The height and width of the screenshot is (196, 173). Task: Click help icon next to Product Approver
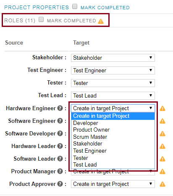[60, 184]
